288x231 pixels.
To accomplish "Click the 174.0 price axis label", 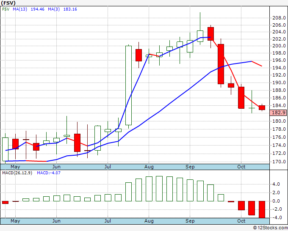I will point(279,145).
